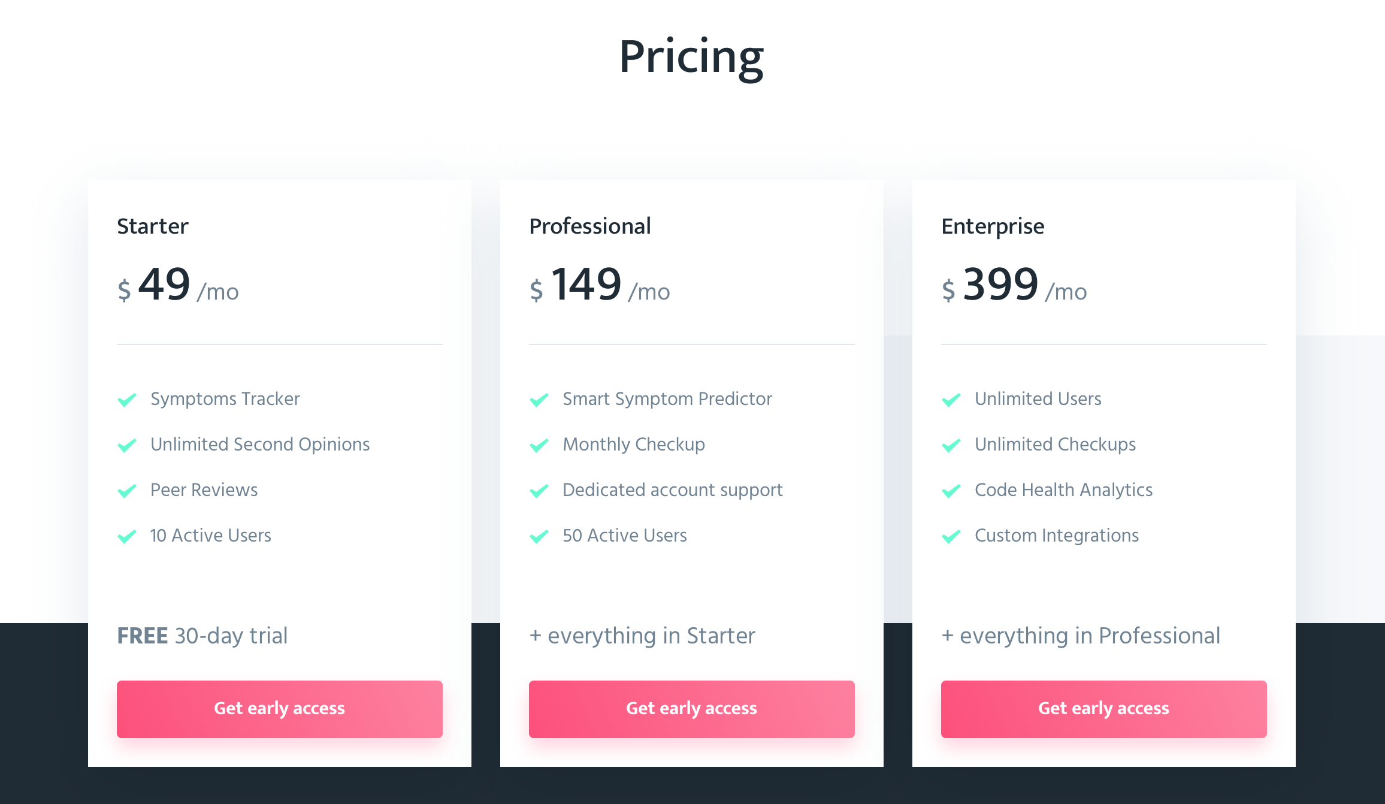The width and height of the screenshot is (1385, 804).
Task: Click the $399 per month price
Action: click(1014, 285)
